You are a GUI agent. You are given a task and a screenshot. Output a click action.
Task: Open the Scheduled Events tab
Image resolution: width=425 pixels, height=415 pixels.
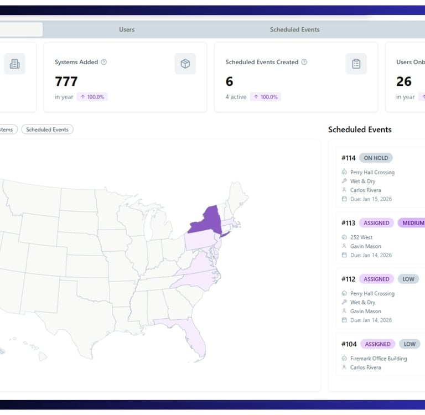pos(294,29)
